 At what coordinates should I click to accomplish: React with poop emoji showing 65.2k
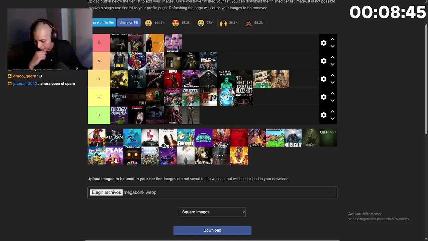[x=254, y=23]
